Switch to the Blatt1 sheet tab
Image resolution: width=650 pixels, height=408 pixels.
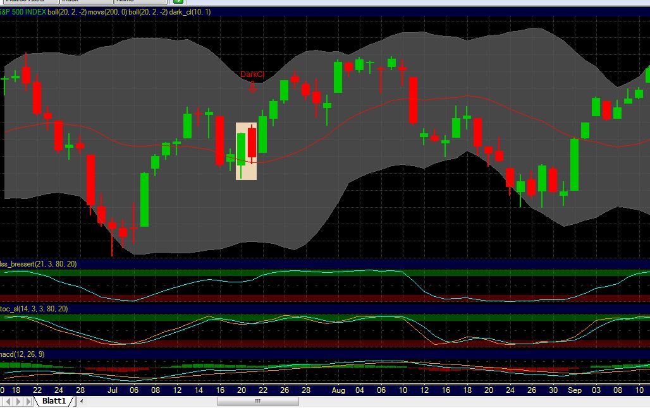point(54,400)
